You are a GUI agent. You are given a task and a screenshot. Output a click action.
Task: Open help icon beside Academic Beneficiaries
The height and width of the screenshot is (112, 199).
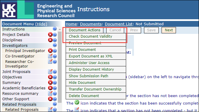click(55, 88)
